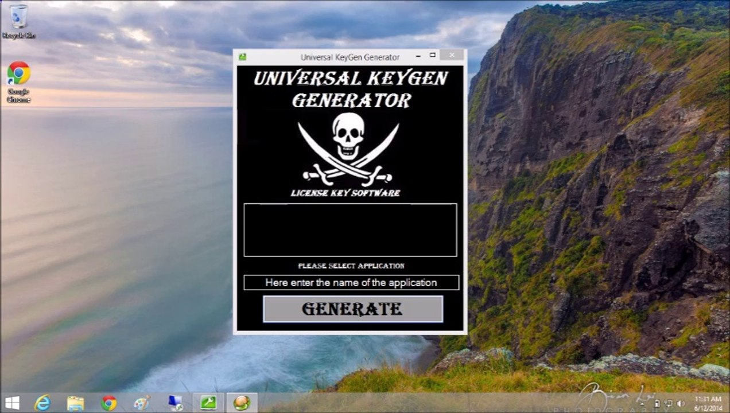Screen dimensions: 730x413
Task: Open the taskbar clock and date
Action: pos(708,403)
